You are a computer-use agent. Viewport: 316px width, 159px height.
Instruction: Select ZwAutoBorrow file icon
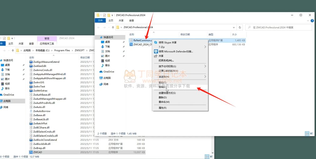point(31,111)
